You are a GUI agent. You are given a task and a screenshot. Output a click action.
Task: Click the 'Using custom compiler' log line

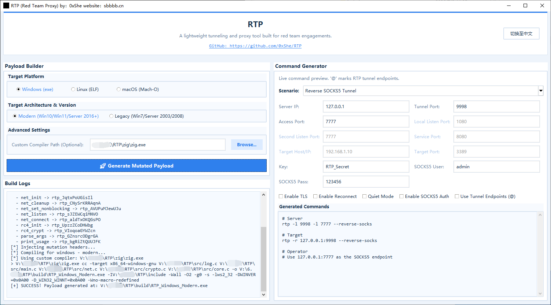click(77, 258)
